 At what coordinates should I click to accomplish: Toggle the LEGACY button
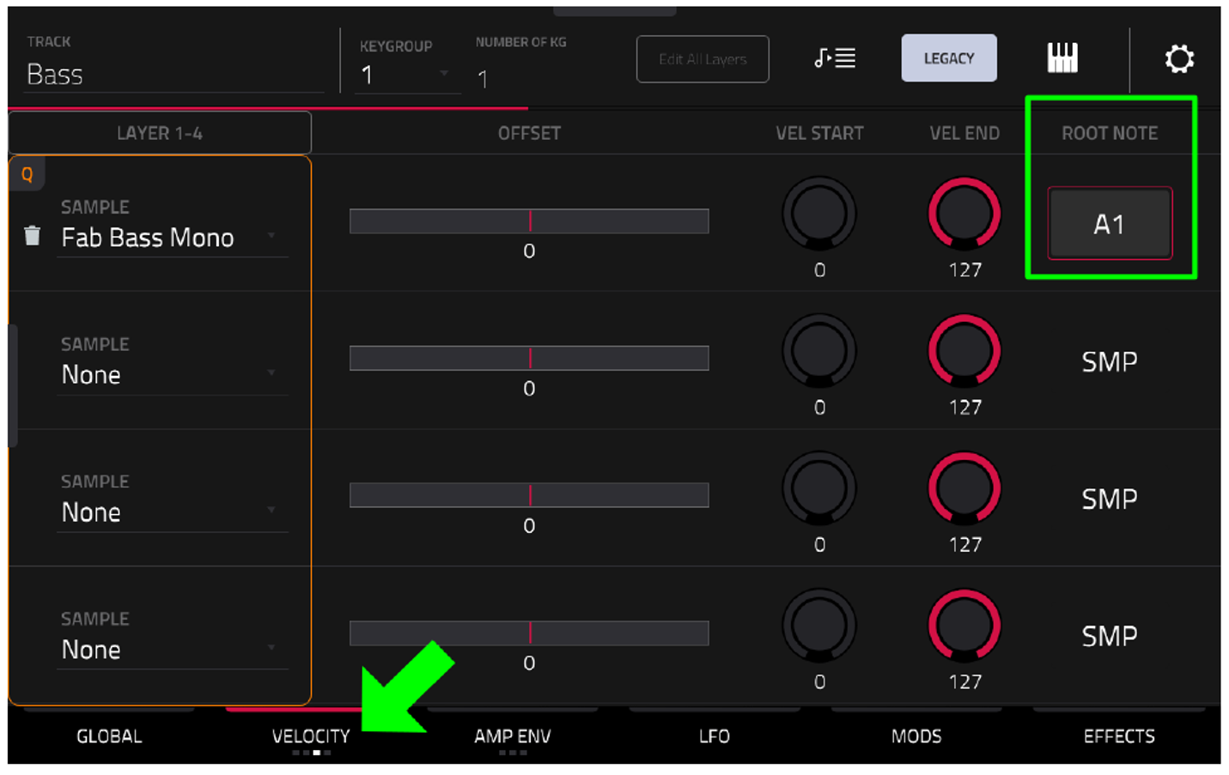(x=949, y=58)
